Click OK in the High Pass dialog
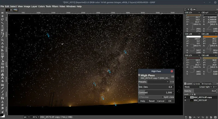218x119 pixels. click(170, 101)
